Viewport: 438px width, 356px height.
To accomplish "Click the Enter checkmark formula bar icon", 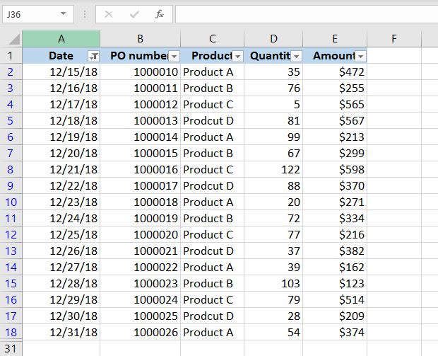I will tap(134, 14).
